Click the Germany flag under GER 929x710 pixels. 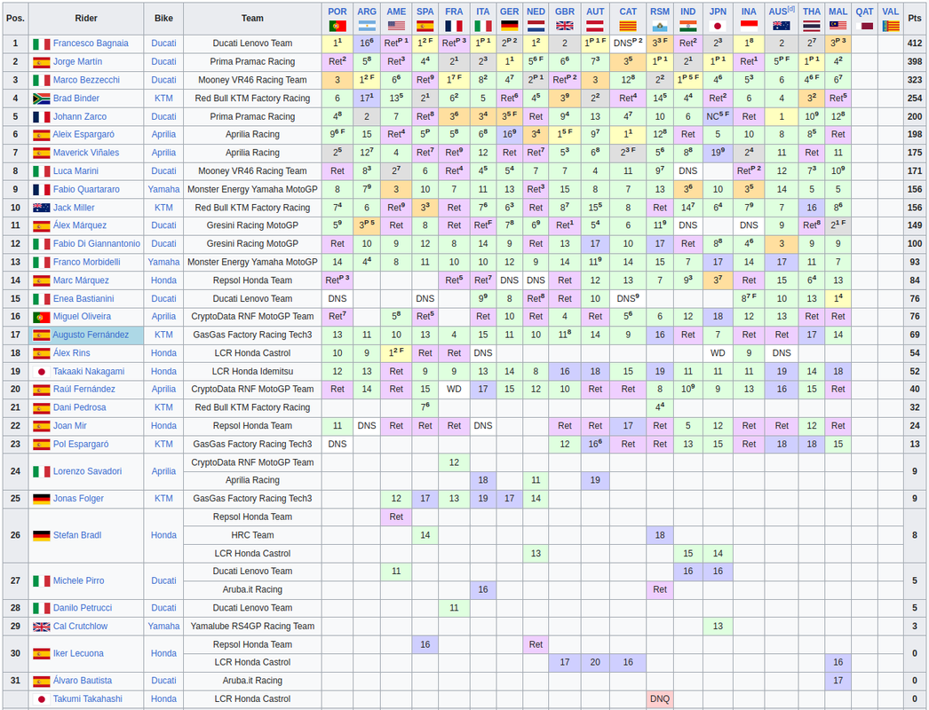509,26
